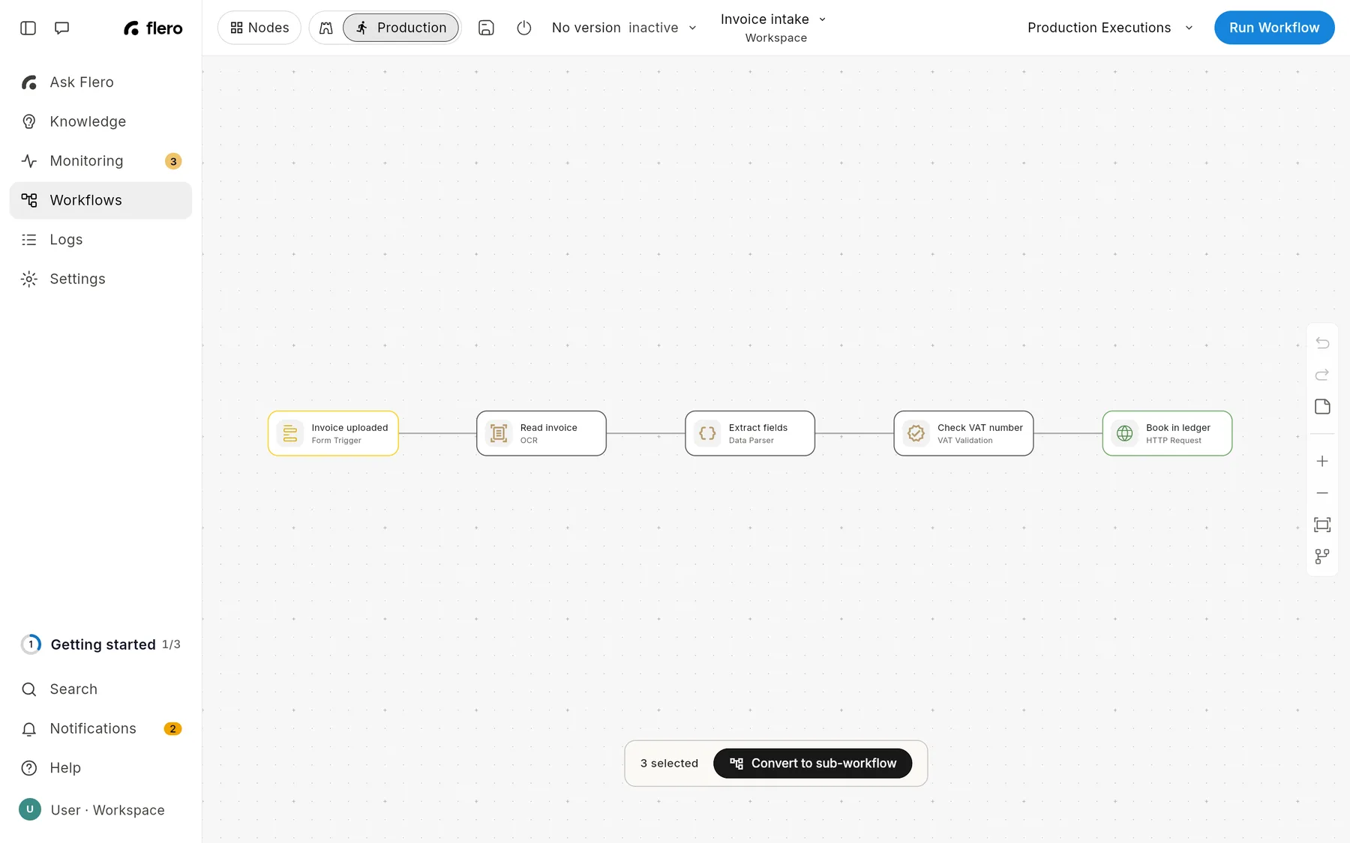Screen dimensions: 1350x843
Task: Select the Production mode toggle
Action: [x=400, y=28]
